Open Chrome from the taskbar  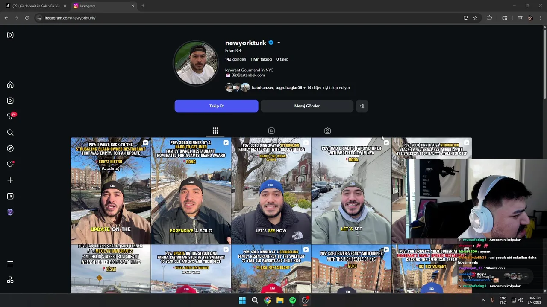tap(268, 300)
